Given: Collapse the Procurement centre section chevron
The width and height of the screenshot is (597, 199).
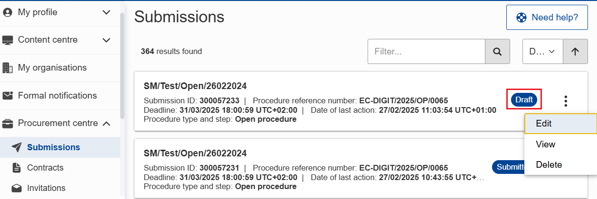Looking at the screenshot, I should 106,124.
